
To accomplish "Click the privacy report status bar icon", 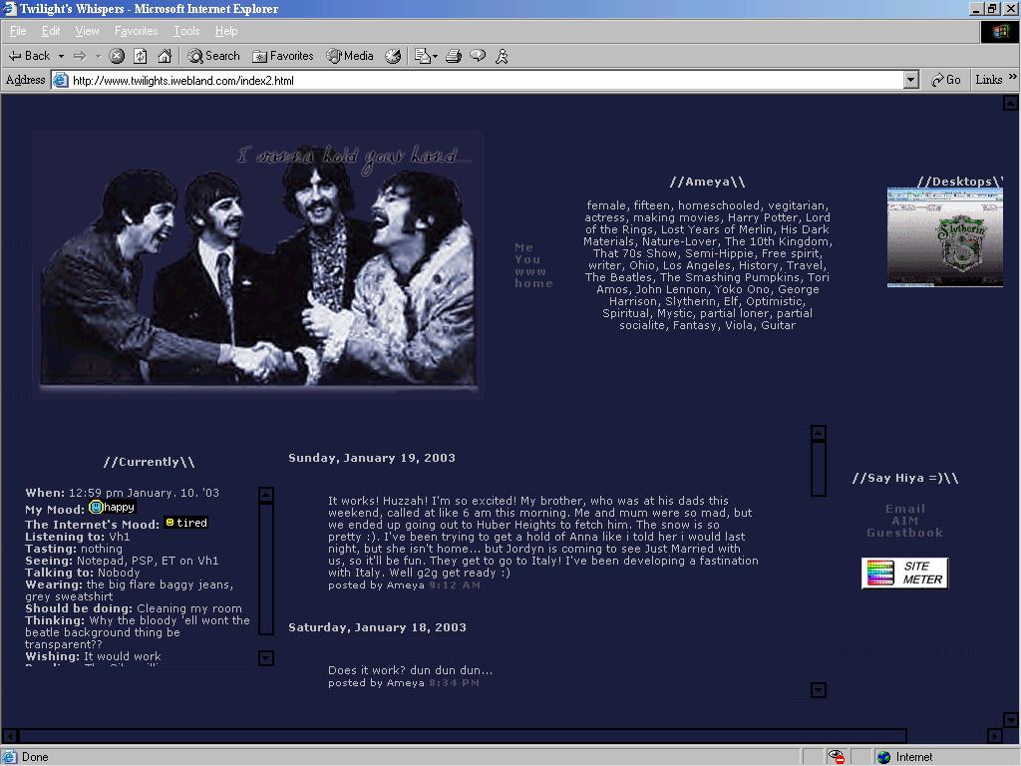I will coord(836,757).
